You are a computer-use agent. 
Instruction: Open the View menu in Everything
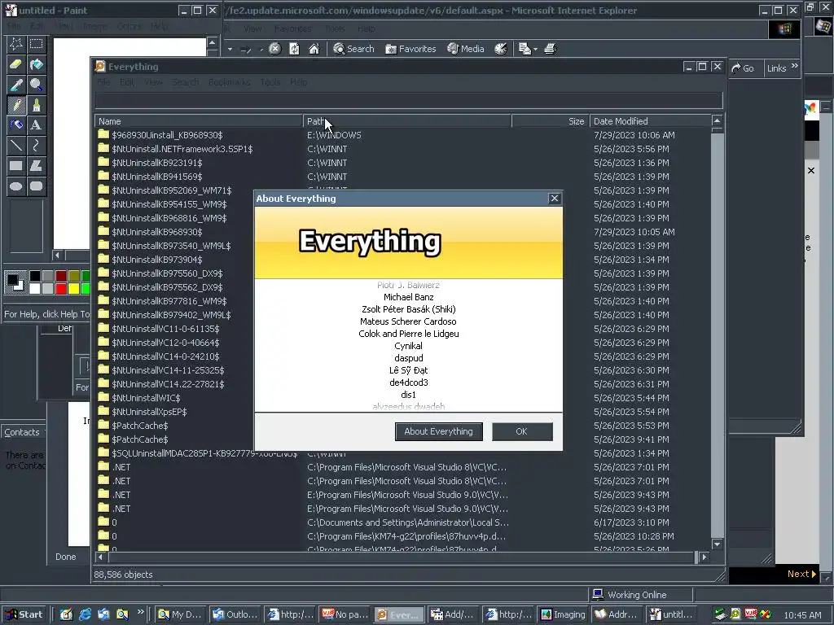(x=153, y=82)
